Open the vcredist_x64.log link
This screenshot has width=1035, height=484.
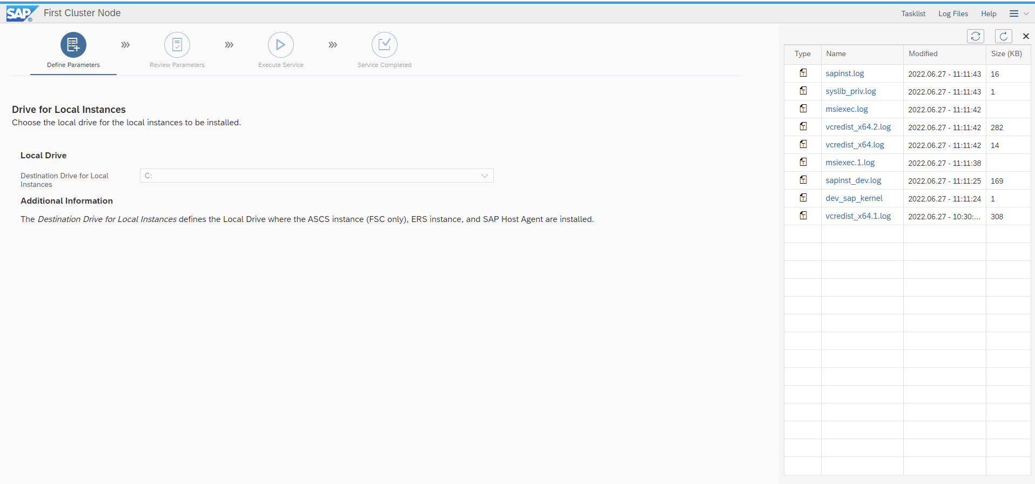click(x=855, y=145)
